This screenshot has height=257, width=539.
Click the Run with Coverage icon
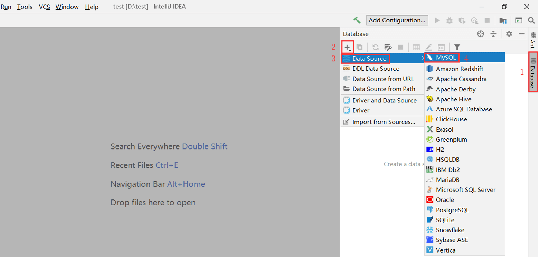point(462,20)
